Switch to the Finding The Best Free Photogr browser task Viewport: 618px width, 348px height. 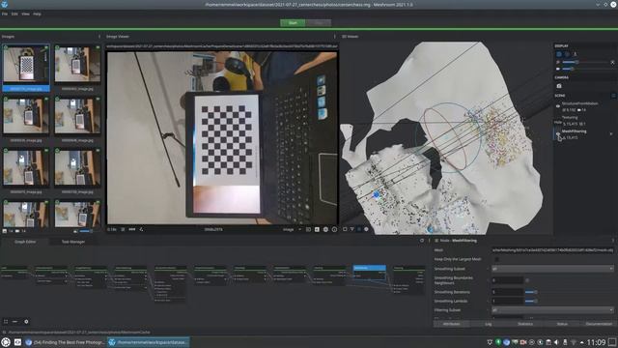point(66,342)
